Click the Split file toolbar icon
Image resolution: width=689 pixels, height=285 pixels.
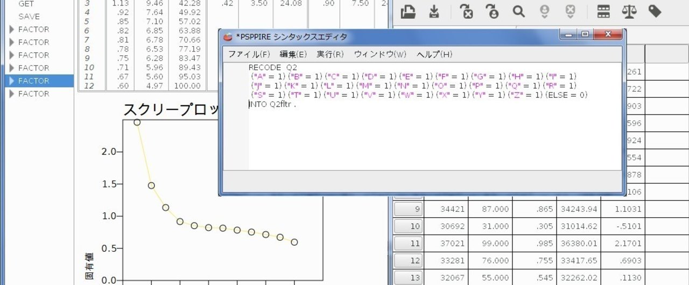(604, 11)
